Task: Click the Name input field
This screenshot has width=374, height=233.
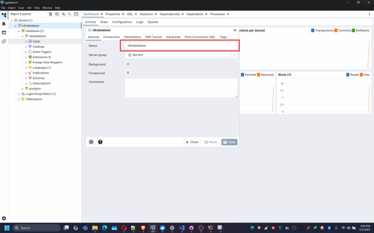Action: click(181, 46)
